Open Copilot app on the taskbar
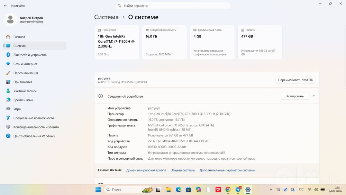The image size is (346, 195). [198, 190]
